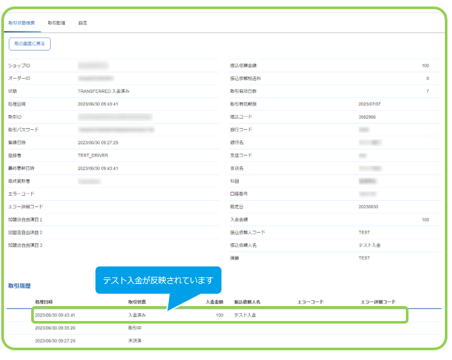452x360 pixels.
Task: Click テスト入金 in the history table row
Action: 245,315
